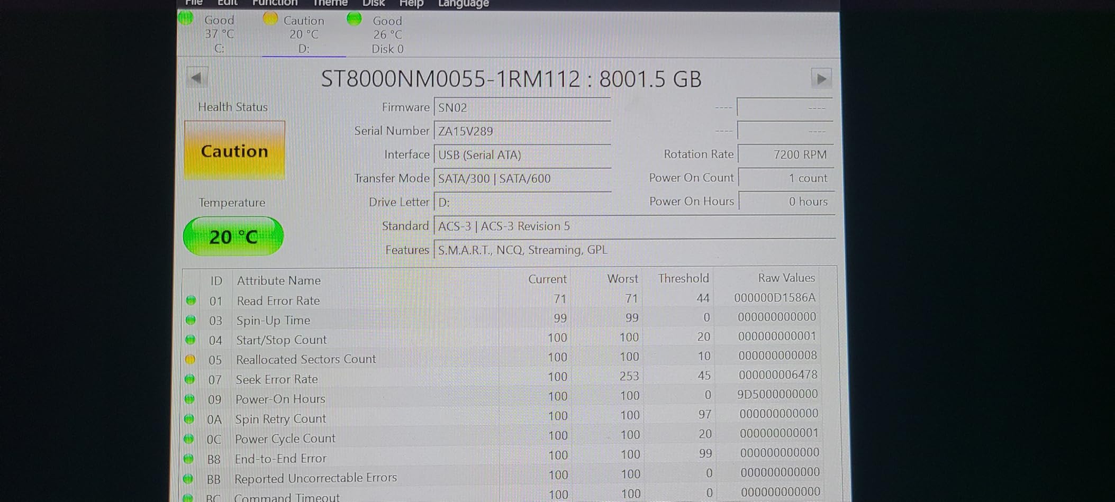Select the Power Cycle Count attribute name
Screen dimensions: 1115x502
(x=285, y=439)
